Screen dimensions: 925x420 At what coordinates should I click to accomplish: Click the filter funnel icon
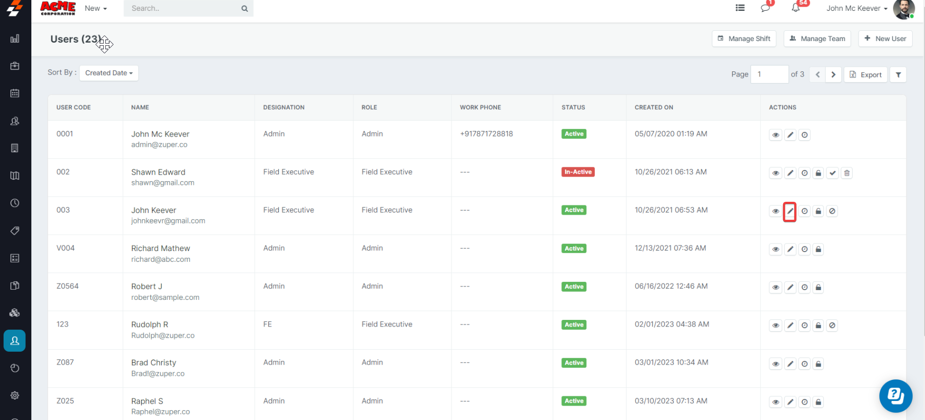tap(898, 74)
